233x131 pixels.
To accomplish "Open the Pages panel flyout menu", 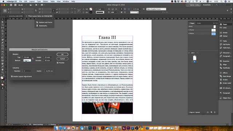I will pyautogui.click(x=217, y=23).
